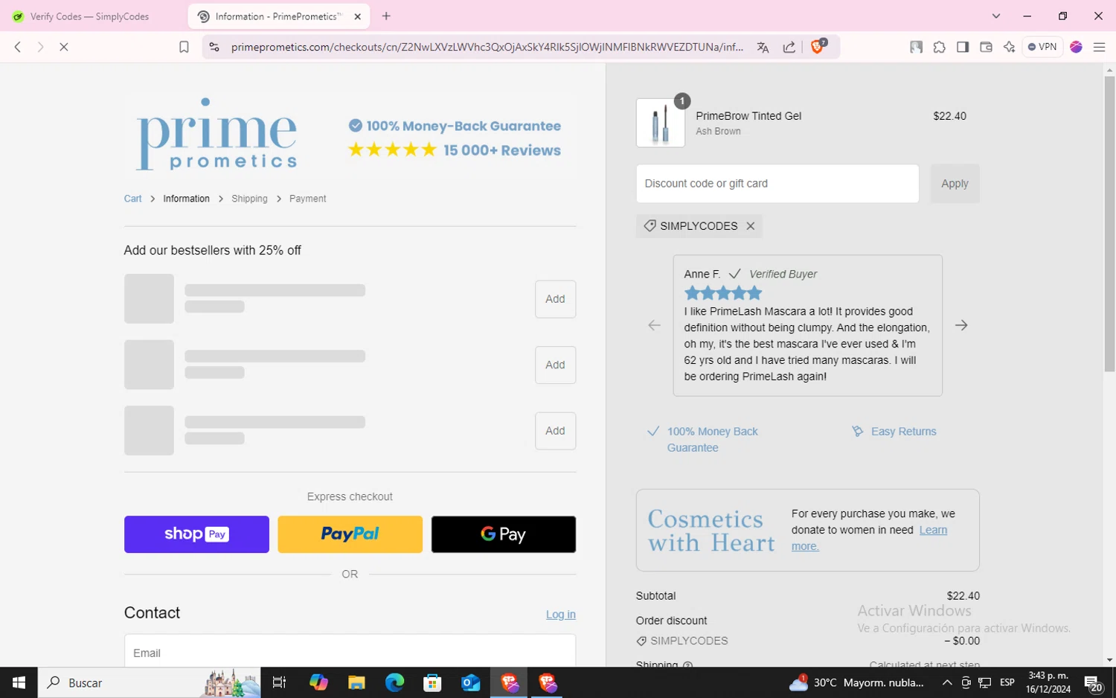This screenshot has height=698, width=1116.
Task: Checkout with Google Pay
Action: click(x=504, y=534)
